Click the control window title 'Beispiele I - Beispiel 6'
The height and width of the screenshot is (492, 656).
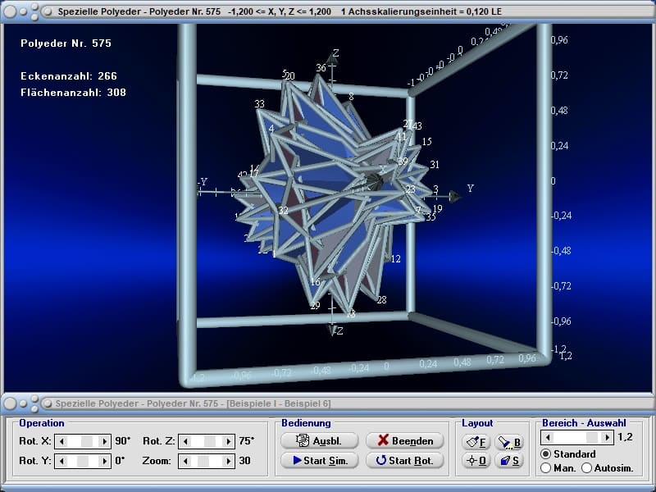(279, 403)
